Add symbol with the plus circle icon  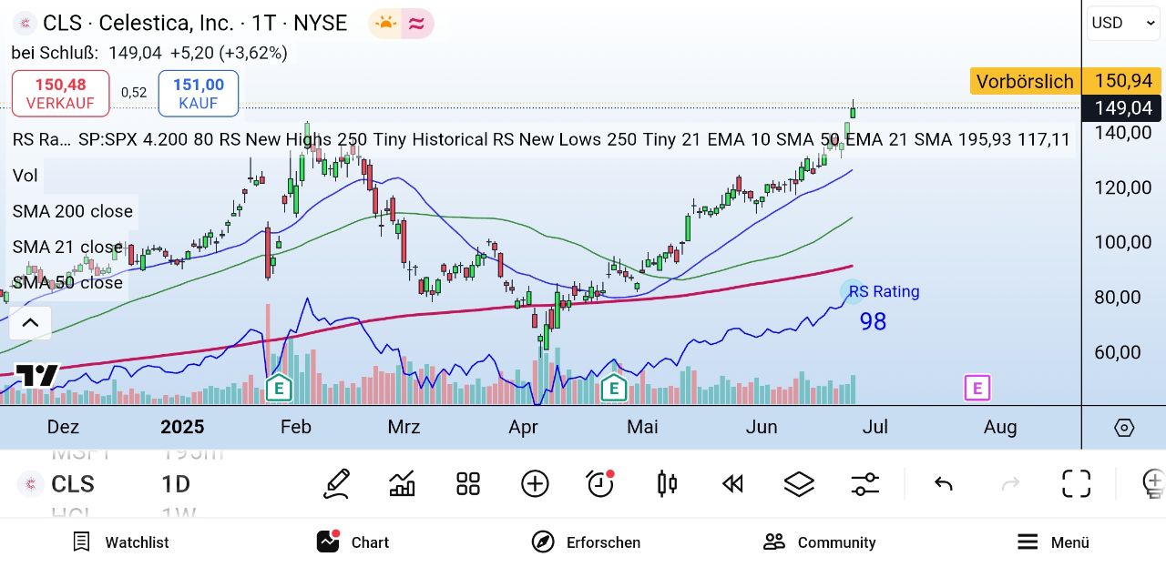pyautogui.click(x=535, y=483)
